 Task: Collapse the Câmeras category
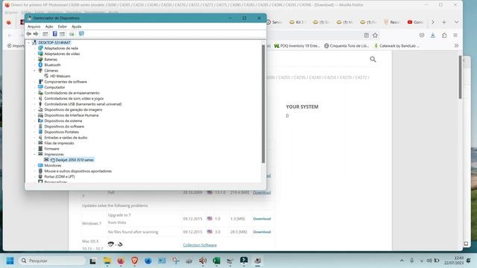(35, 71)
